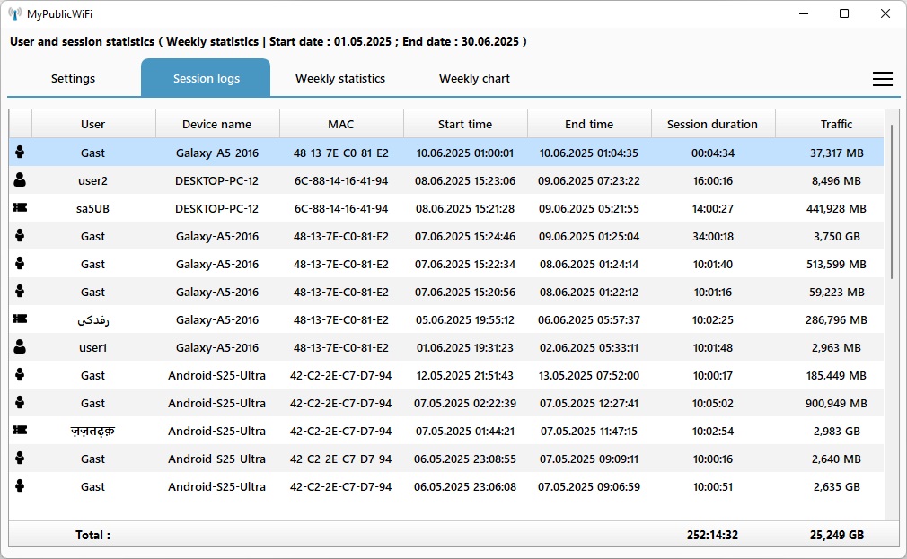Click the Session duration column header
Image resolution: width=907 pixels, height=559 pixels.
point(712,124)
